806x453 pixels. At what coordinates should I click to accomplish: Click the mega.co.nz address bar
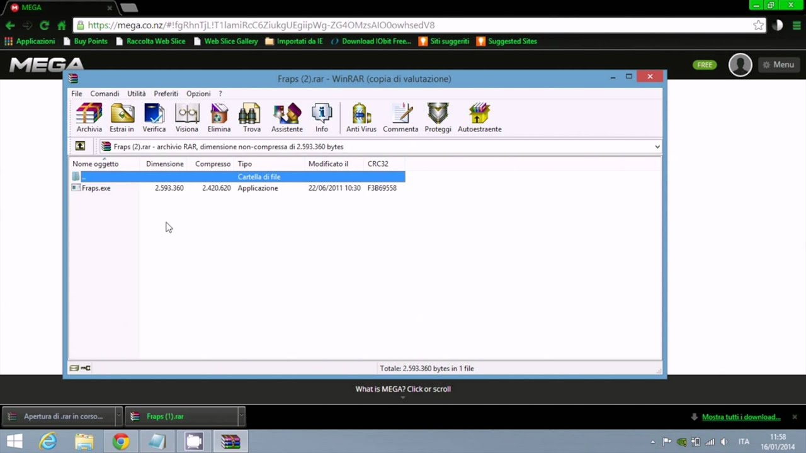tap(419, 25)
